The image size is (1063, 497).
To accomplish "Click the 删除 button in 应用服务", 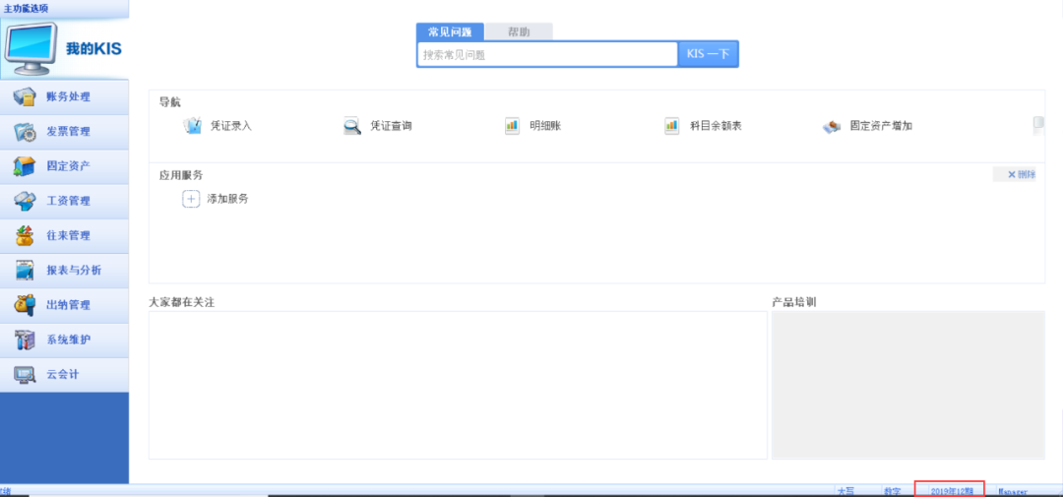I will click(1015, 175).
